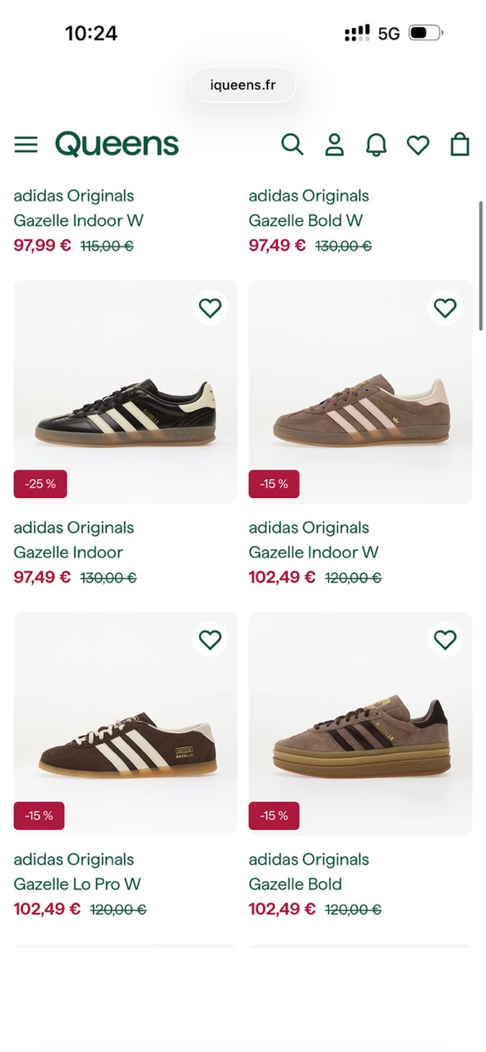Open the shopping bag icon
The height and width of the screenshot is (1052, 486).
coord(460,145)
